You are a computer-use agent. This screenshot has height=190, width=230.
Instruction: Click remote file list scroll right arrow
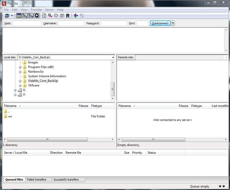226,139
